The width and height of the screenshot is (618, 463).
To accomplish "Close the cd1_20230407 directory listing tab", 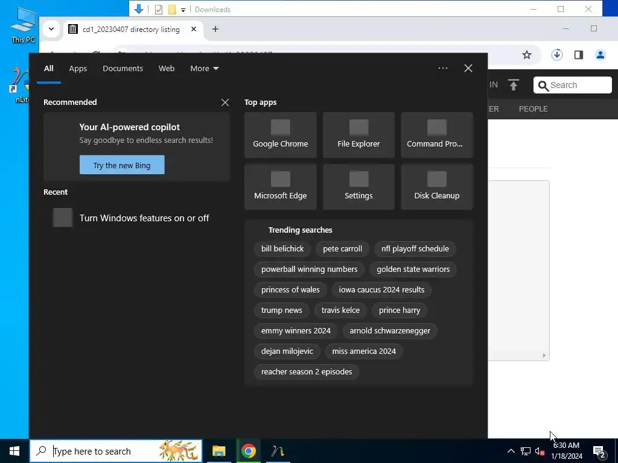I will pyautogui.click(x=194, y=29).
